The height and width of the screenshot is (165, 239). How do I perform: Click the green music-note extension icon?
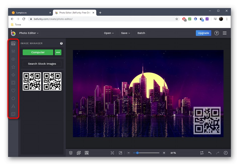[190, 19]
